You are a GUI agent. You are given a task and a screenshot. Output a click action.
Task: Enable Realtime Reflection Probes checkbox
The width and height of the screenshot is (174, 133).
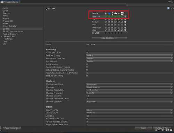(x=87, y=67)
